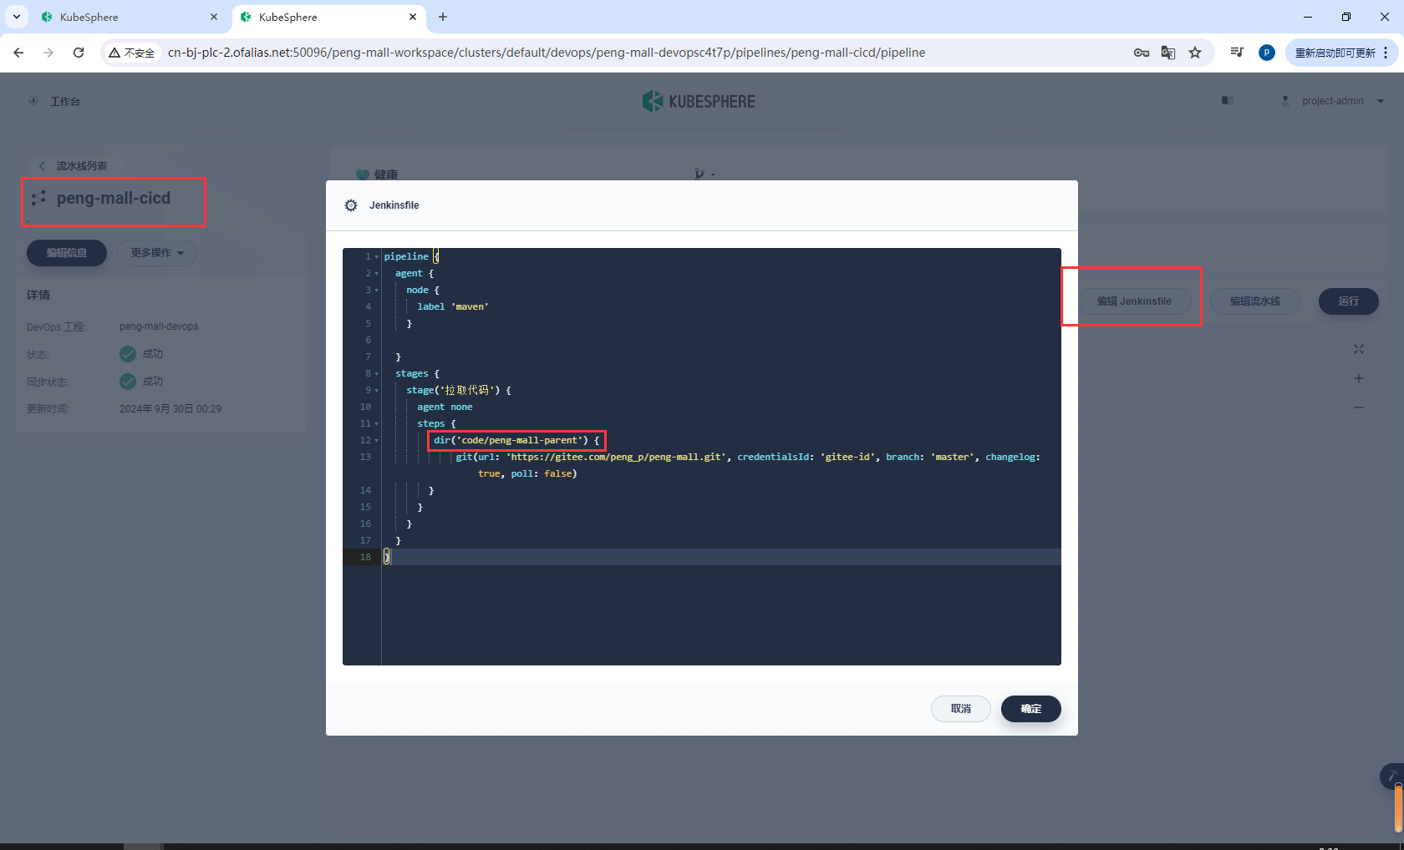Click the 编辑流水线 button
The image size is (1404, 850).
point(1254,301)
